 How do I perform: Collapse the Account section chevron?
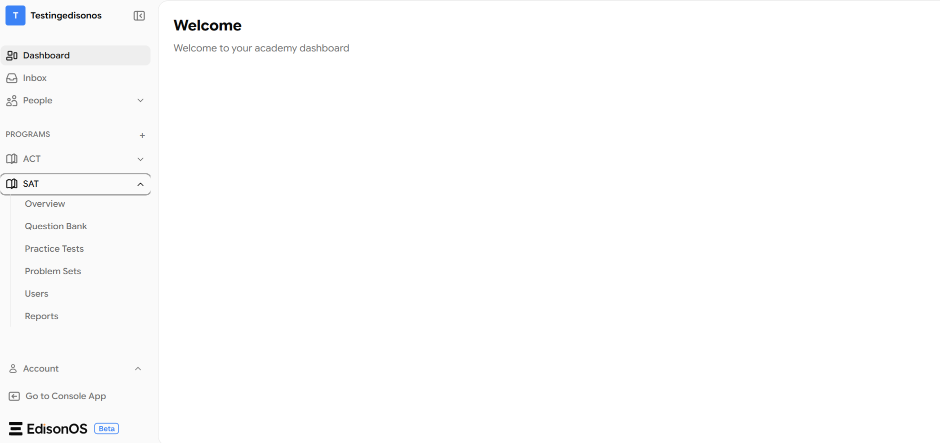click(x=138, y=369)
